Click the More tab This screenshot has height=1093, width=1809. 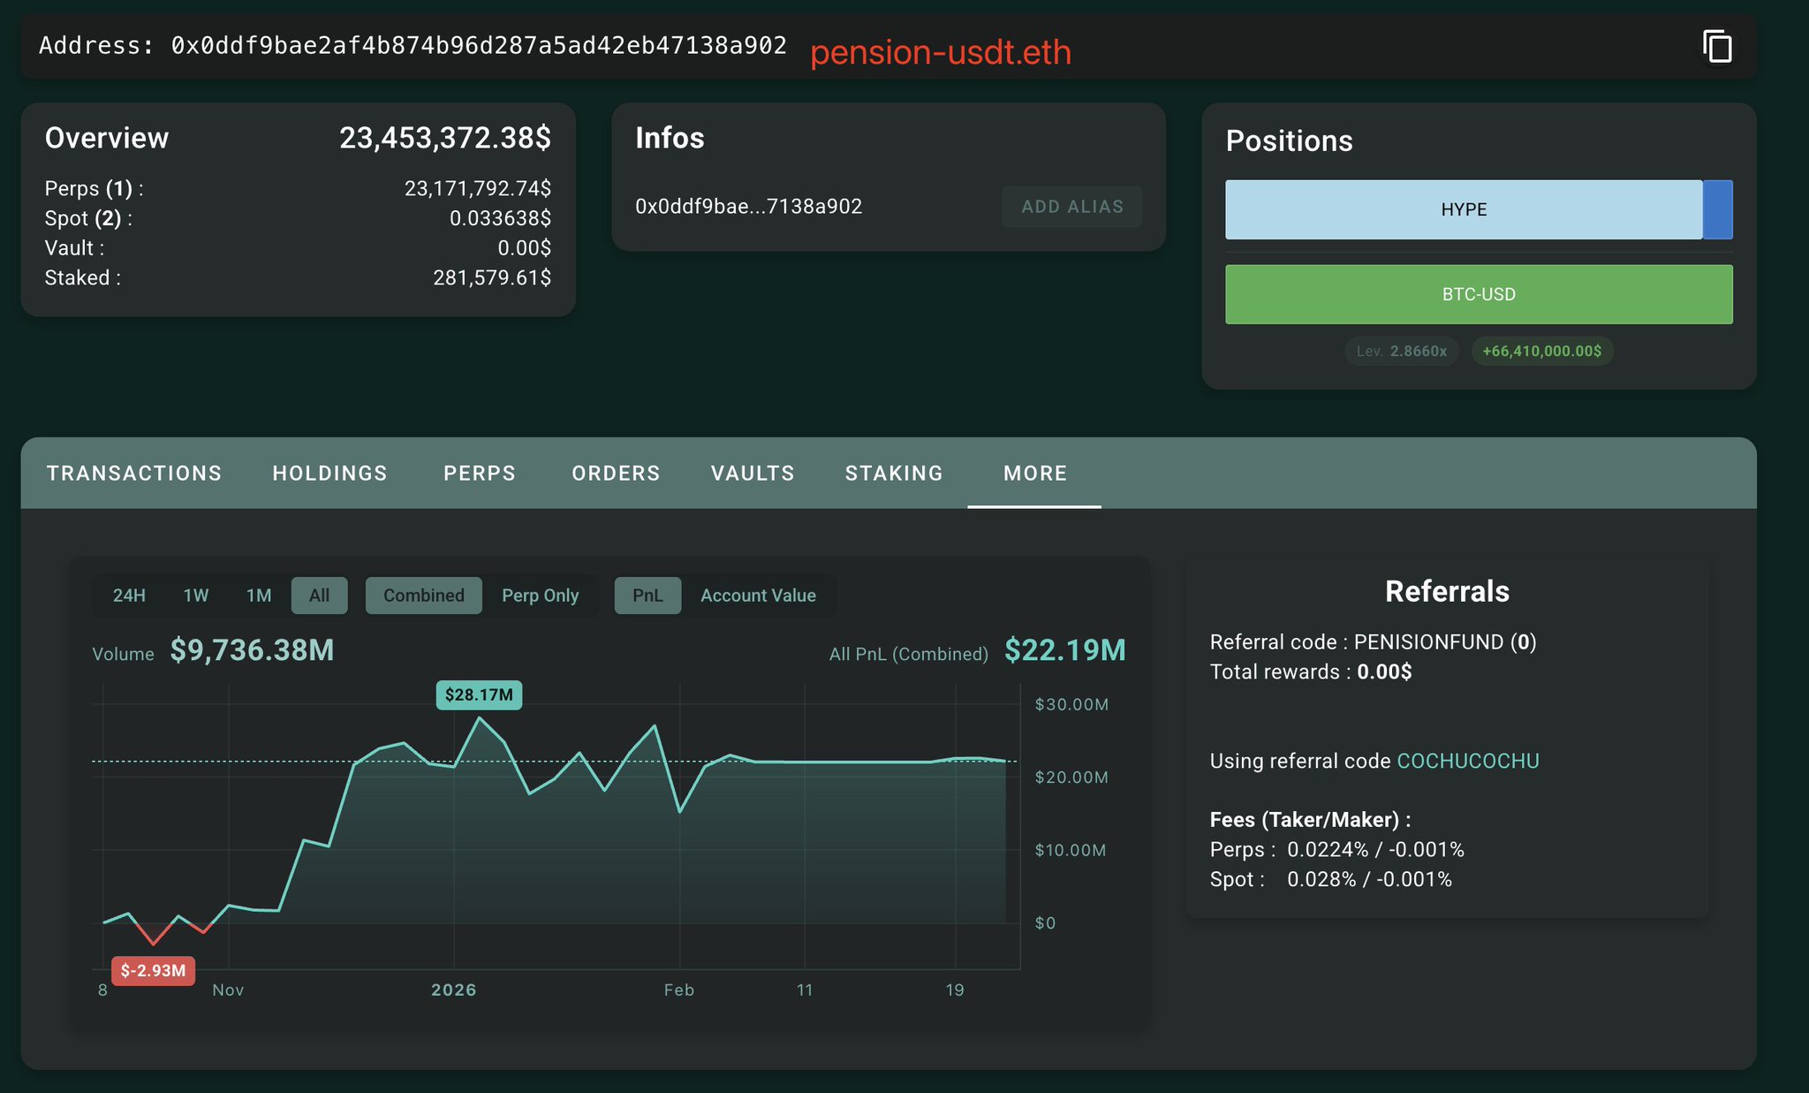tap(1034, 474)
